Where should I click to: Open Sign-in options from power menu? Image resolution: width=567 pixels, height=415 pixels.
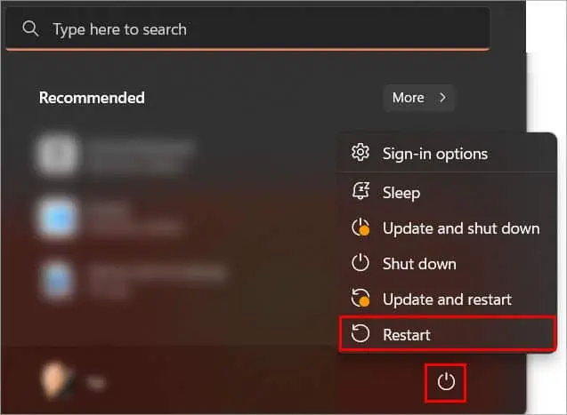[x=434, y=153]
